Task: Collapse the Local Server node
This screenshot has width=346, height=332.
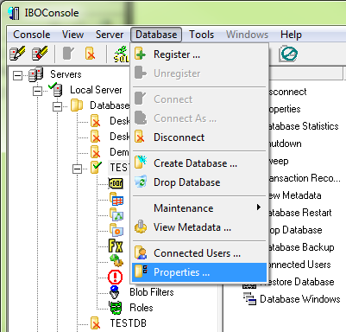Action: (x=37, y=92)
